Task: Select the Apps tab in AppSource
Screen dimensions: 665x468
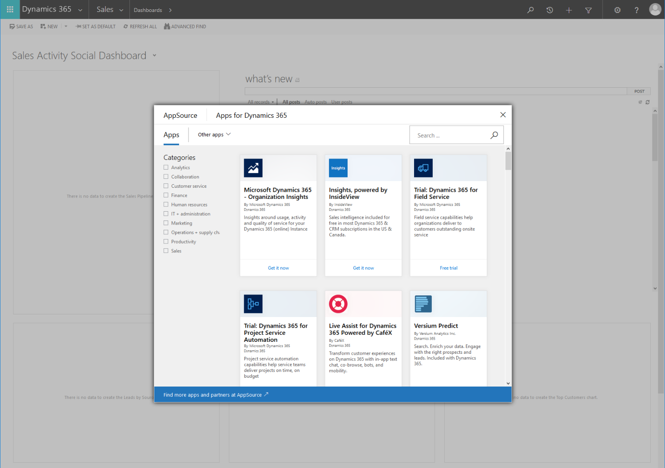Action: click(171, 135)
